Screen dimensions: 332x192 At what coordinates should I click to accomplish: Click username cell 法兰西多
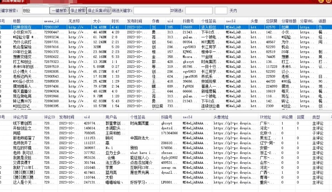(115, 163)
